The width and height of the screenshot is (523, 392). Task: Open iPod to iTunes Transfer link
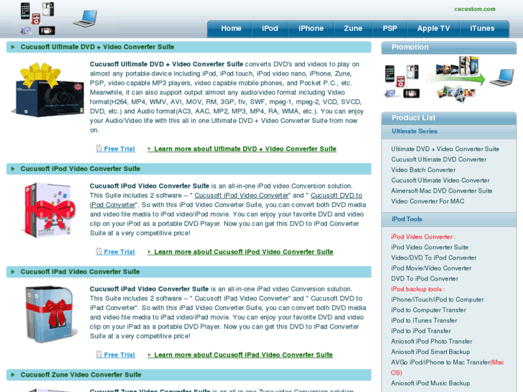[424, 321]
